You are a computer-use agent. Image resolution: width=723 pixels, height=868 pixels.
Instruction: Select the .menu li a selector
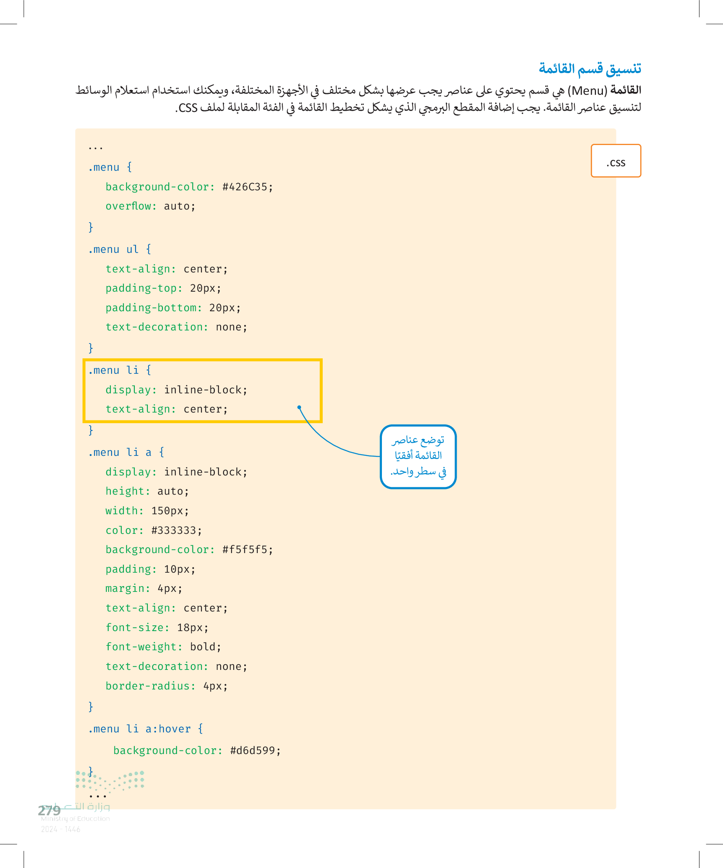pyautogui.click(x=126, y=452)
